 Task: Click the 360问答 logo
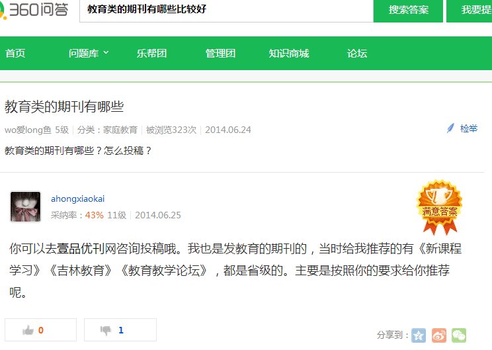coord(34,9)
